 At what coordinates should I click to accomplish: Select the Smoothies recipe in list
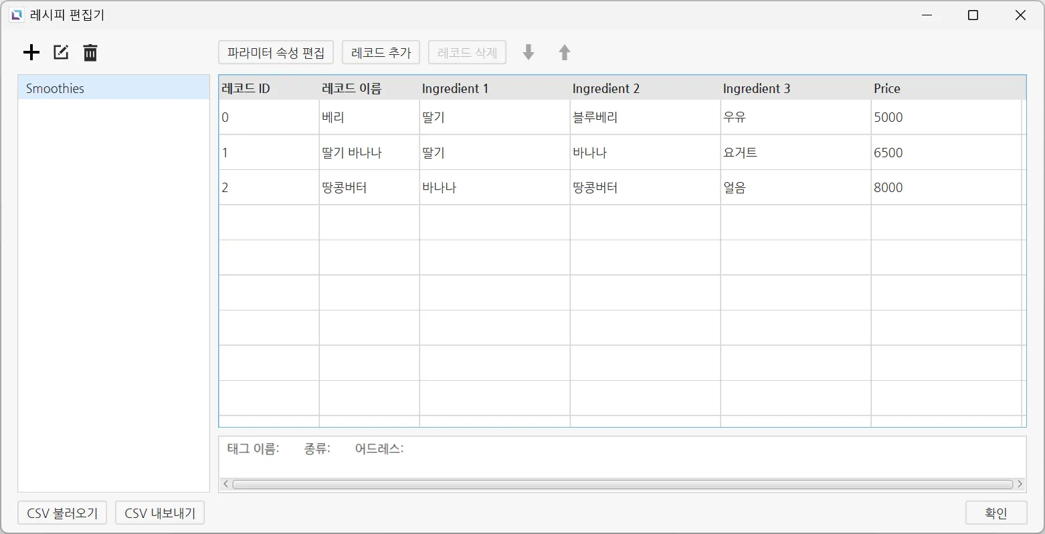(114, 88)
